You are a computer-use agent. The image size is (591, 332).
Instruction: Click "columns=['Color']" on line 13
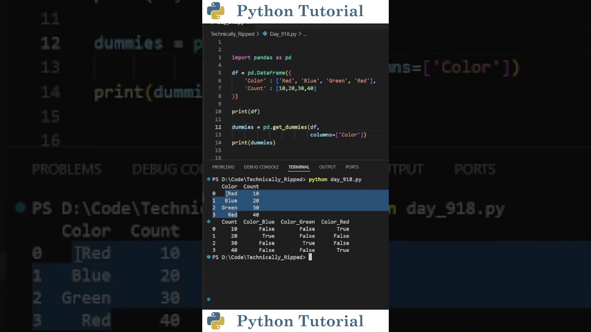click(x=338, y=135)
